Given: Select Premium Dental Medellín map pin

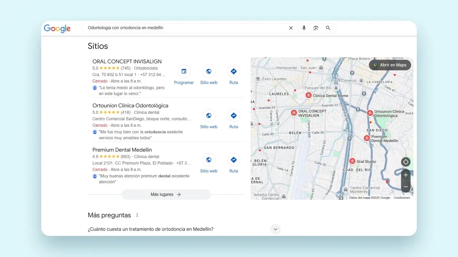Looking at the screenshot, I should coord(367,138).
